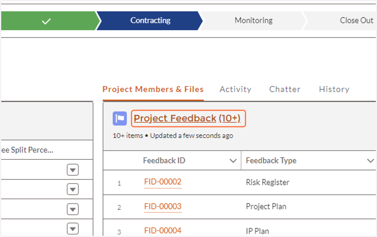
Task: Open fourth row action dropdown in left table
Action: (73, 229)
